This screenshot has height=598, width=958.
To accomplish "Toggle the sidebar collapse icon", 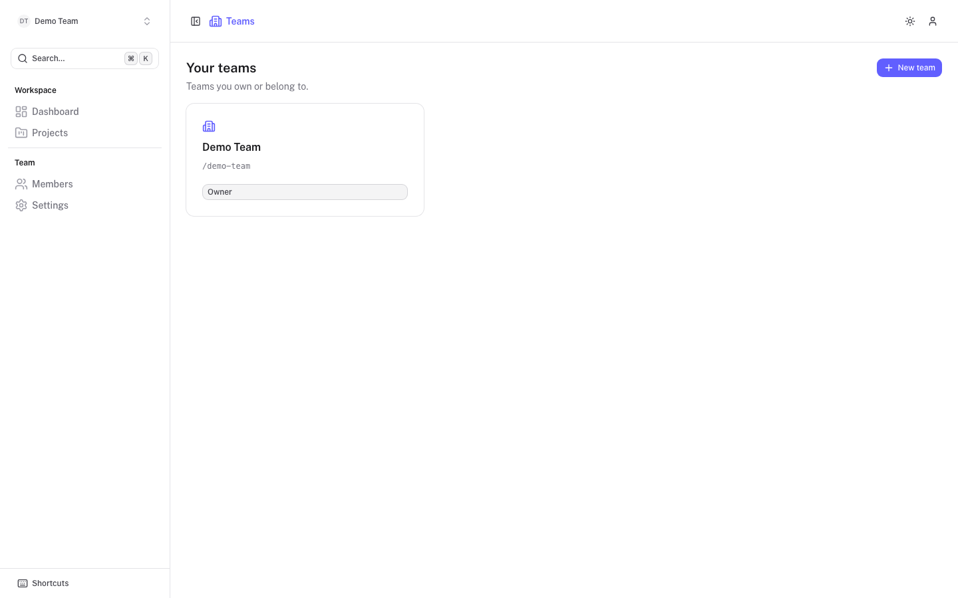I will click(x=196, y=21).
